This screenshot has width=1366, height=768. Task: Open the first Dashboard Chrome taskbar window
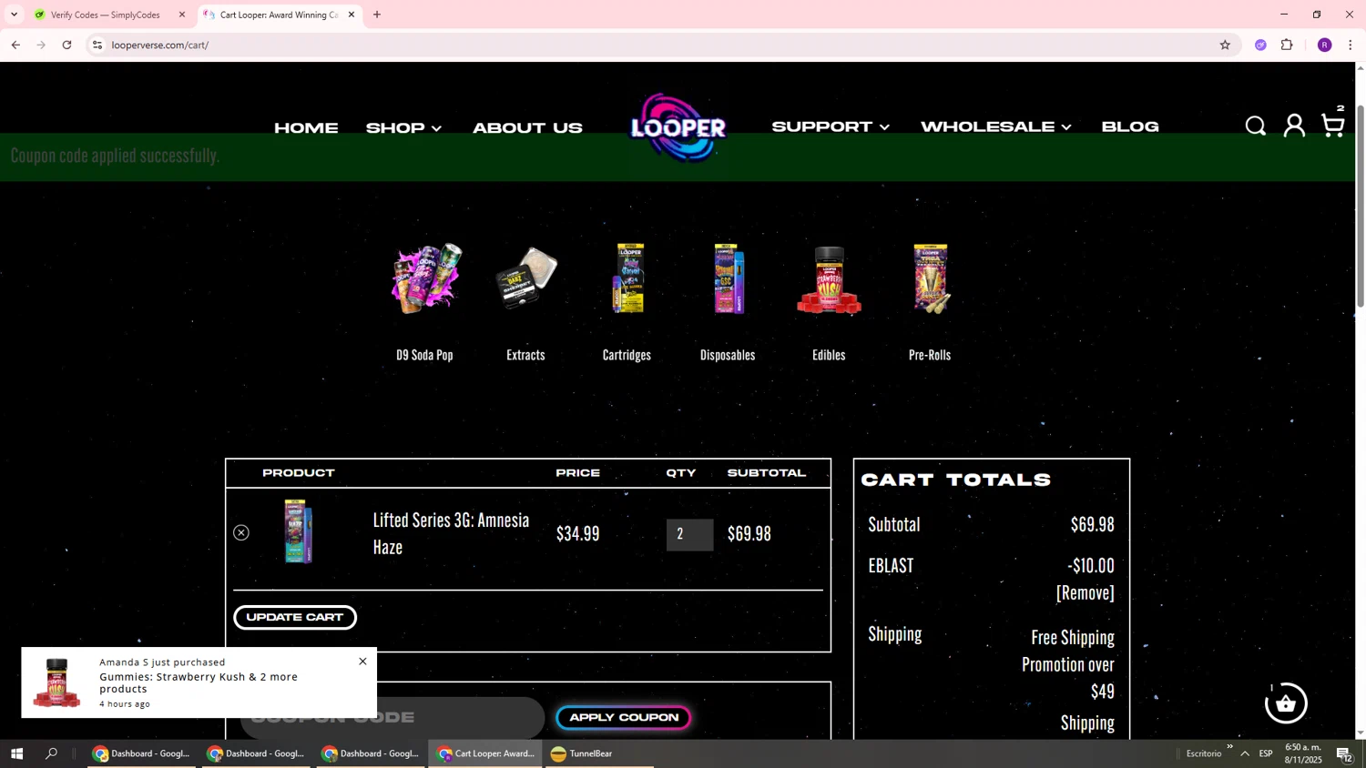(x=141, y=753)
